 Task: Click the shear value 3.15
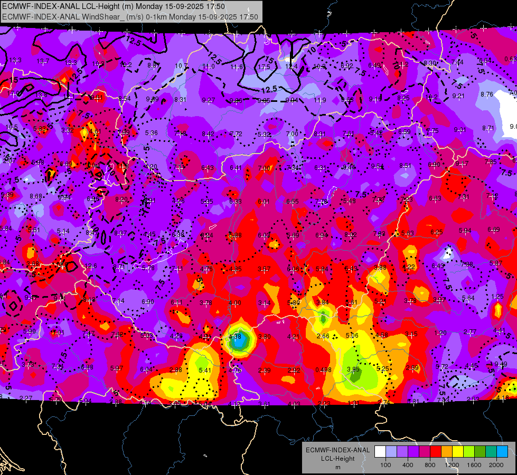[x=411, y=334]
